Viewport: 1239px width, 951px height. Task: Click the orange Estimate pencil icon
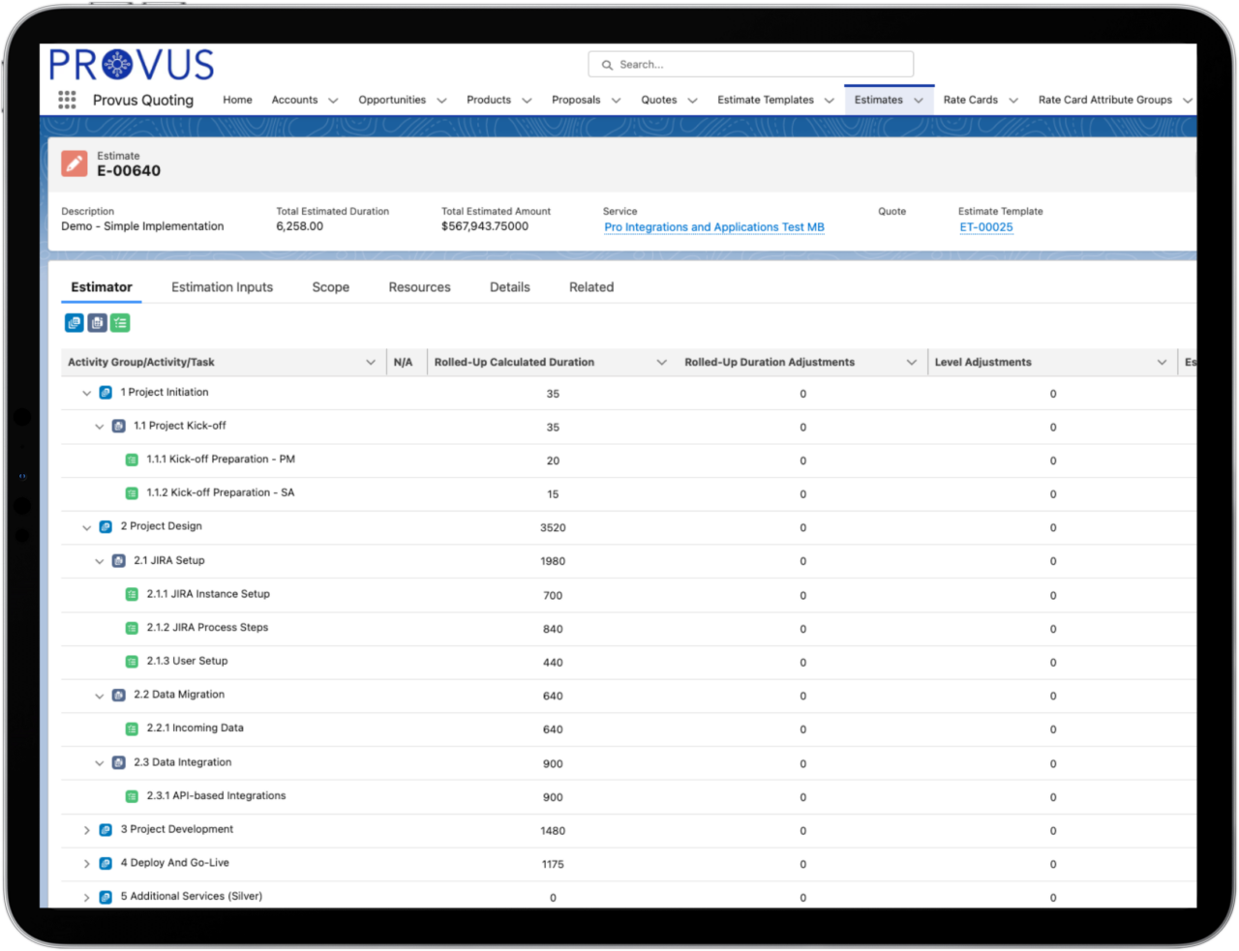(x=75, y=163)
